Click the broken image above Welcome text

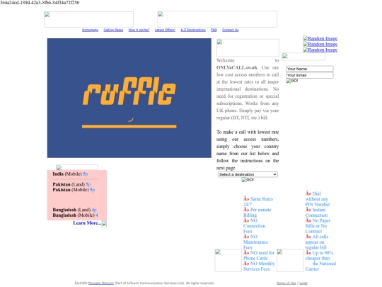[248, 48]
